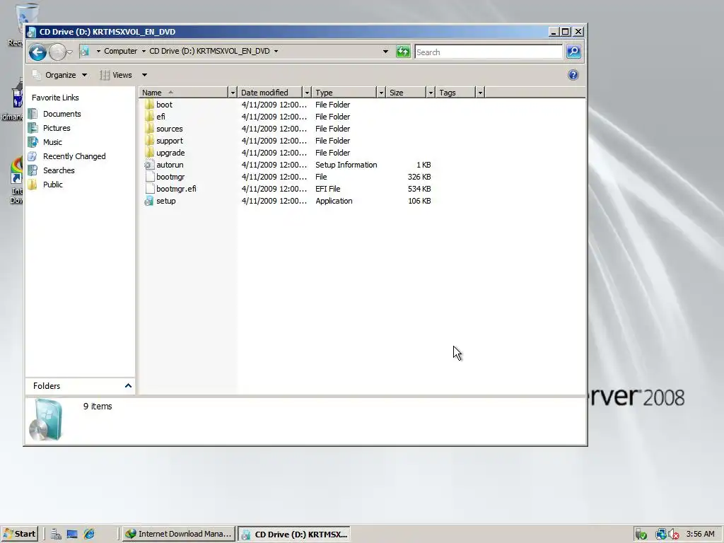Open address bar previous locations dropdown
The height and width of the screenshot is (543, 724).
385,51
